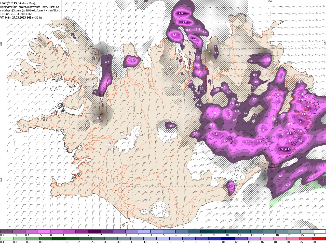Pick the darkest purple 2–2.5 snow legend swatch
This screenshot has width=326, height=244.
click(x=94, y=232)
